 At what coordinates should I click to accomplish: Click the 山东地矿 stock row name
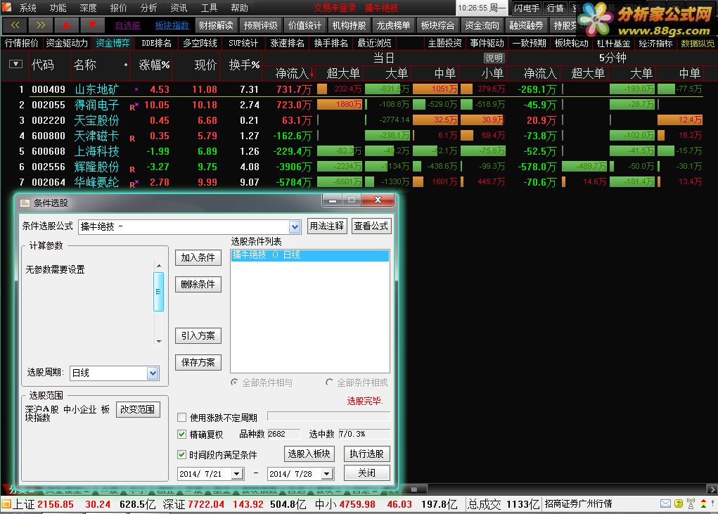click(x=96, y=89)
